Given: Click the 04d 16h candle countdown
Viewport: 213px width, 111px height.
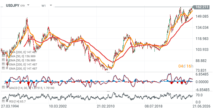Looking at the screenshot, I should [x=186, y=66].
